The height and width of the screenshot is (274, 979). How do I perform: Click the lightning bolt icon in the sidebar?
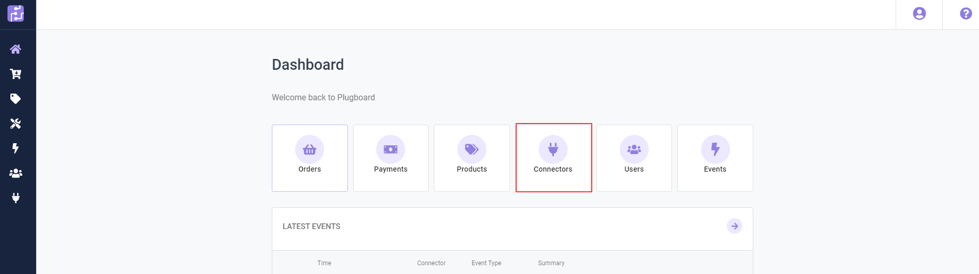(16, 148)
